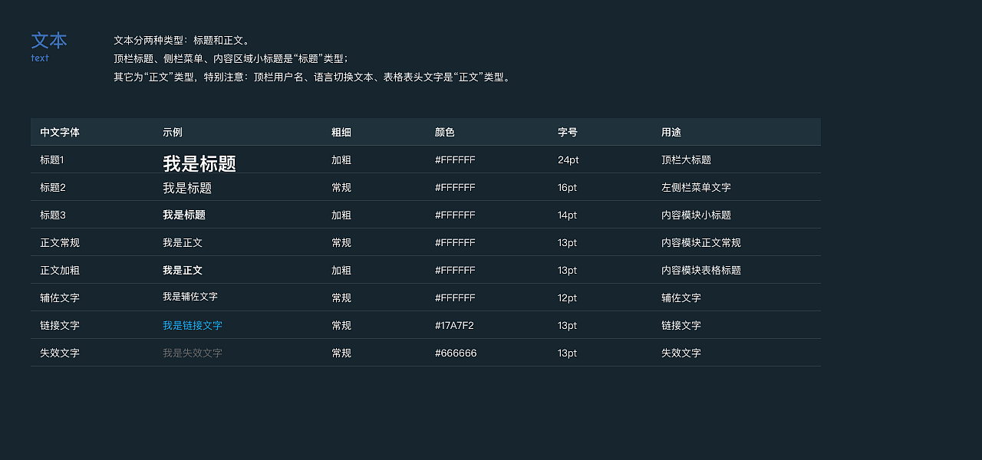
Task: Click the "我是辅佐文字" sample text
Action: (190, 297)
